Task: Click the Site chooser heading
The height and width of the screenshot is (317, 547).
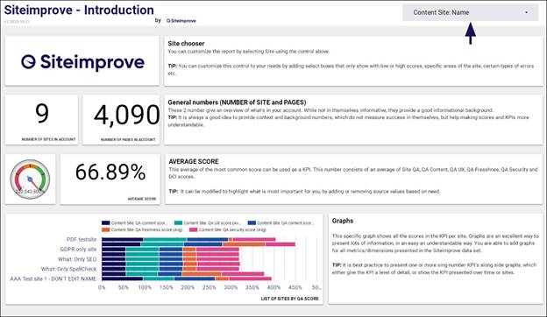Action: pyautogui.click(x=186, y=44)
